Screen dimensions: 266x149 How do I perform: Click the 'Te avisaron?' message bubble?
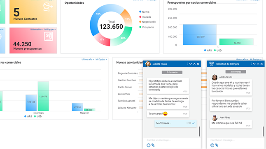coord(168,114)
